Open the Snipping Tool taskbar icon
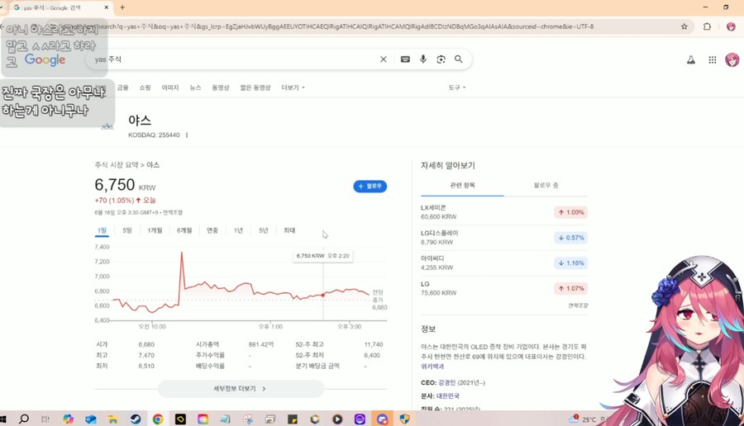744x426 pixels. coord(248,419)
